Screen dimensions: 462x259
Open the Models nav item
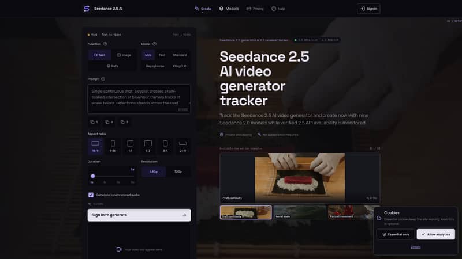click(229, 9)
